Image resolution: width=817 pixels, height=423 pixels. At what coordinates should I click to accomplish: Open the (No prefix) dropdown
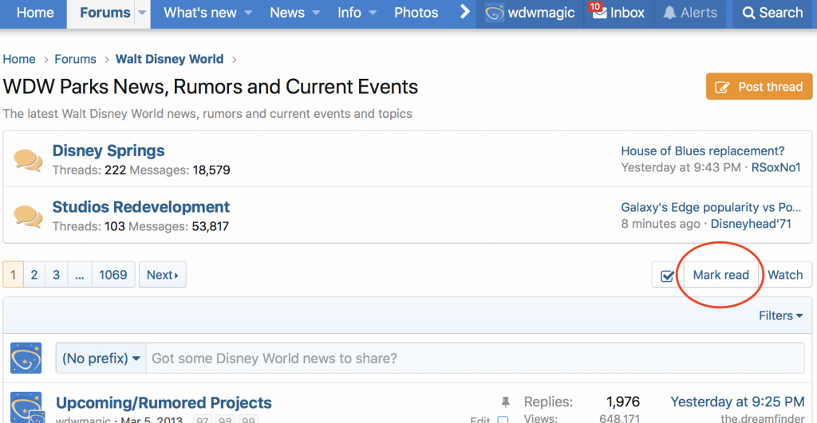(102, 358)
